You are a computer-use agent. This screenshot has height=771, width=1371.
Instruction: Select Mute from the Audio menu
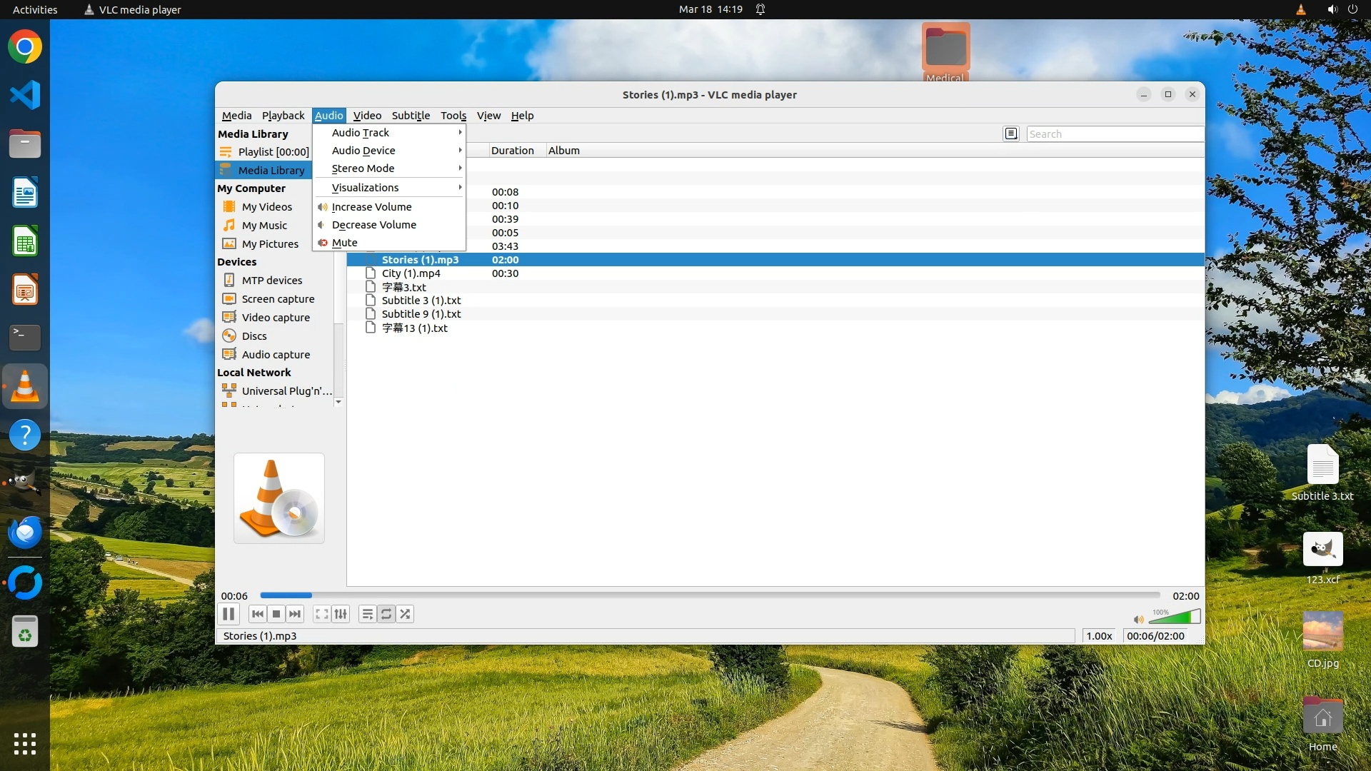pyautogui.click(x=345, y=243)
